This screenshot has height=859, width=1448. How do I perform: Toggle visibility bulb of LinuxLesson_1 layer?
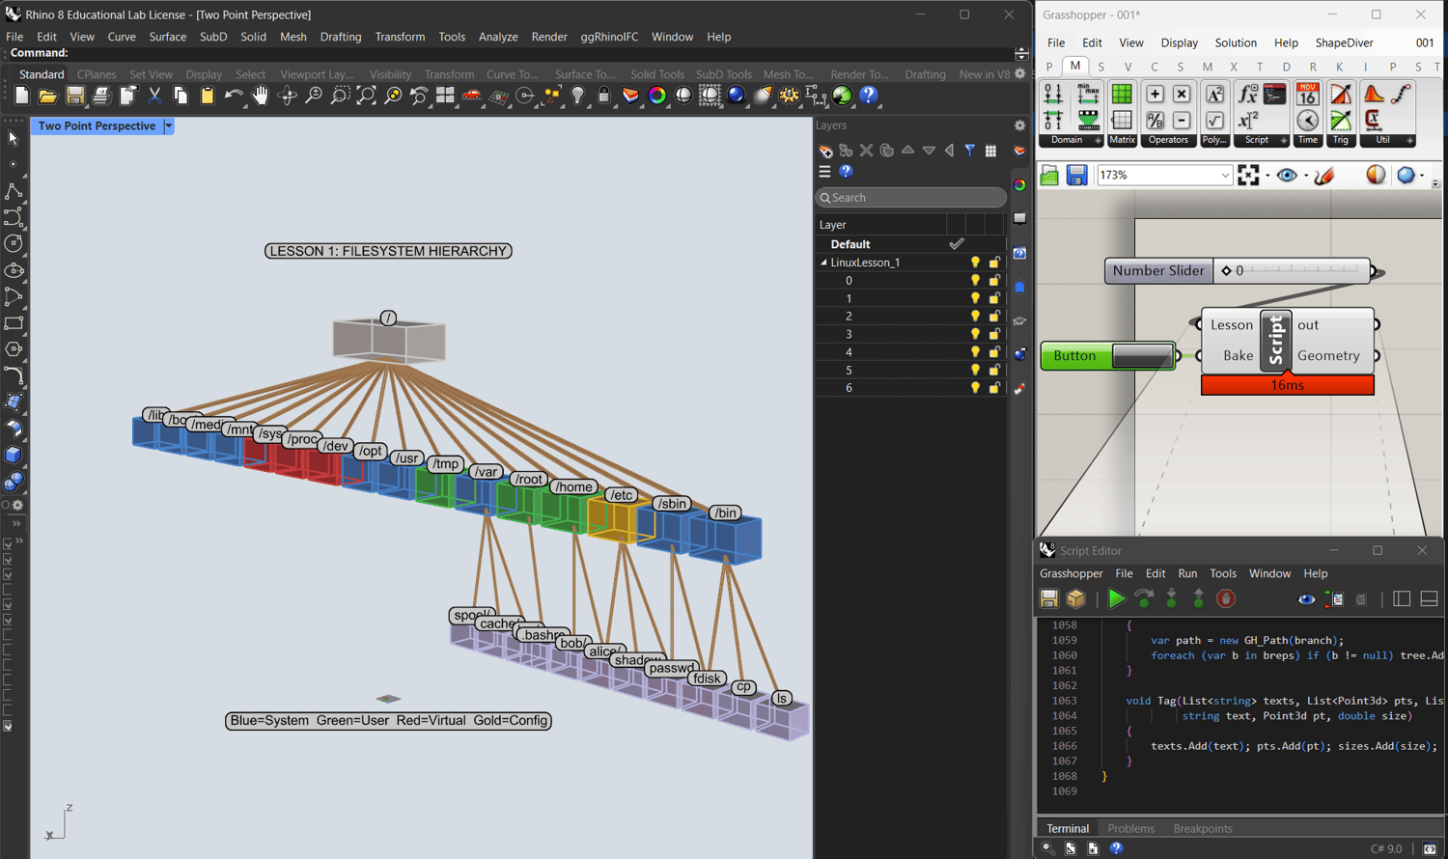(x=975, y=263)
